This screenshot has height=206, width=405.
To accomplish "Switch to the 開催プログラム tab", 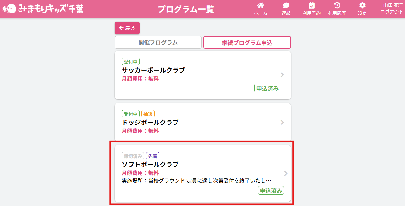I will coord(158,43).
